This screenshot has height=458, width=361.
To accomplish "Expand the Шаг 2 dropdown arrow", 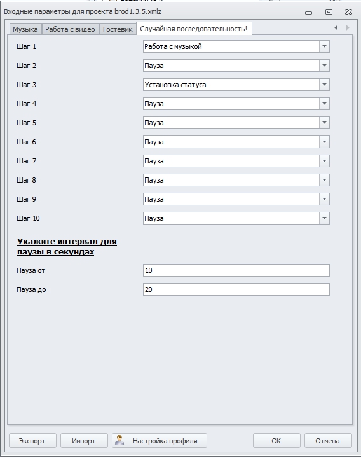I will [x=324, y=66].
